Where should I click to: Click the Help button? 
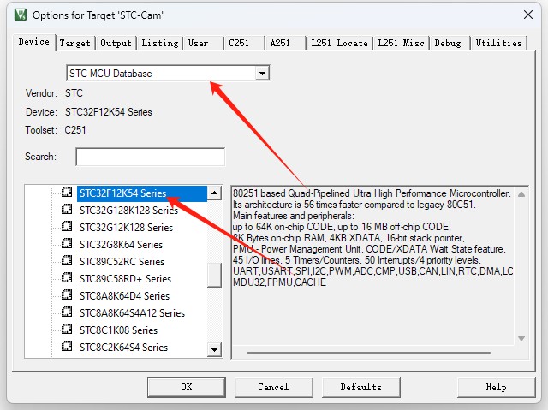(x=496, y=387)
